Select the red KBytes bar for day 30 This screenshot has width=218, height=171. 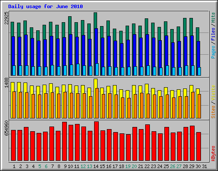coord(198,146)
